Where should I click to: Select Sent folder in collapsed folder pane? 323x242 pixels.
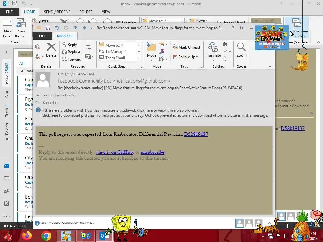pos(7,94)
